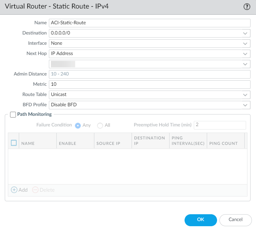Screen dimensions: 256x232
Task: Click the Preemptive Hold Time field
Action: click(220, 125)
